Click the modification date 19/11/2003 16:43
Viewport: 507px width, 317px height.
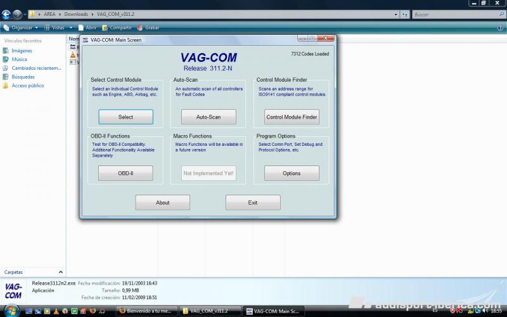139,283
